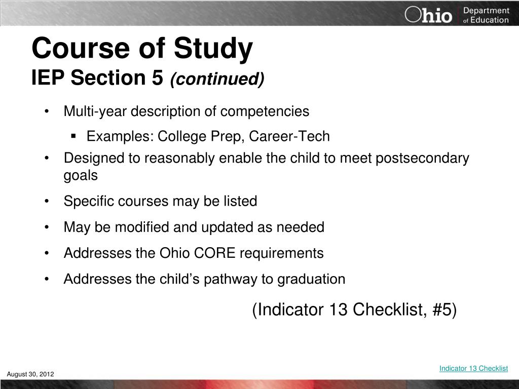
Task: Click the Department of Education text logo
Action: coord(486,15)
